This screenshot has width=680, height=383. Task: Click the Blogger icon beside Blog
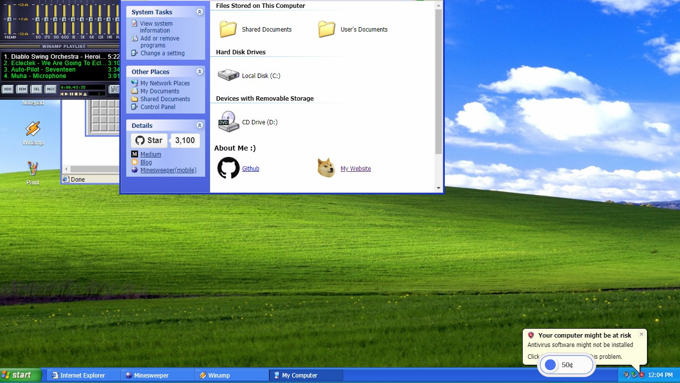point(135,162)
